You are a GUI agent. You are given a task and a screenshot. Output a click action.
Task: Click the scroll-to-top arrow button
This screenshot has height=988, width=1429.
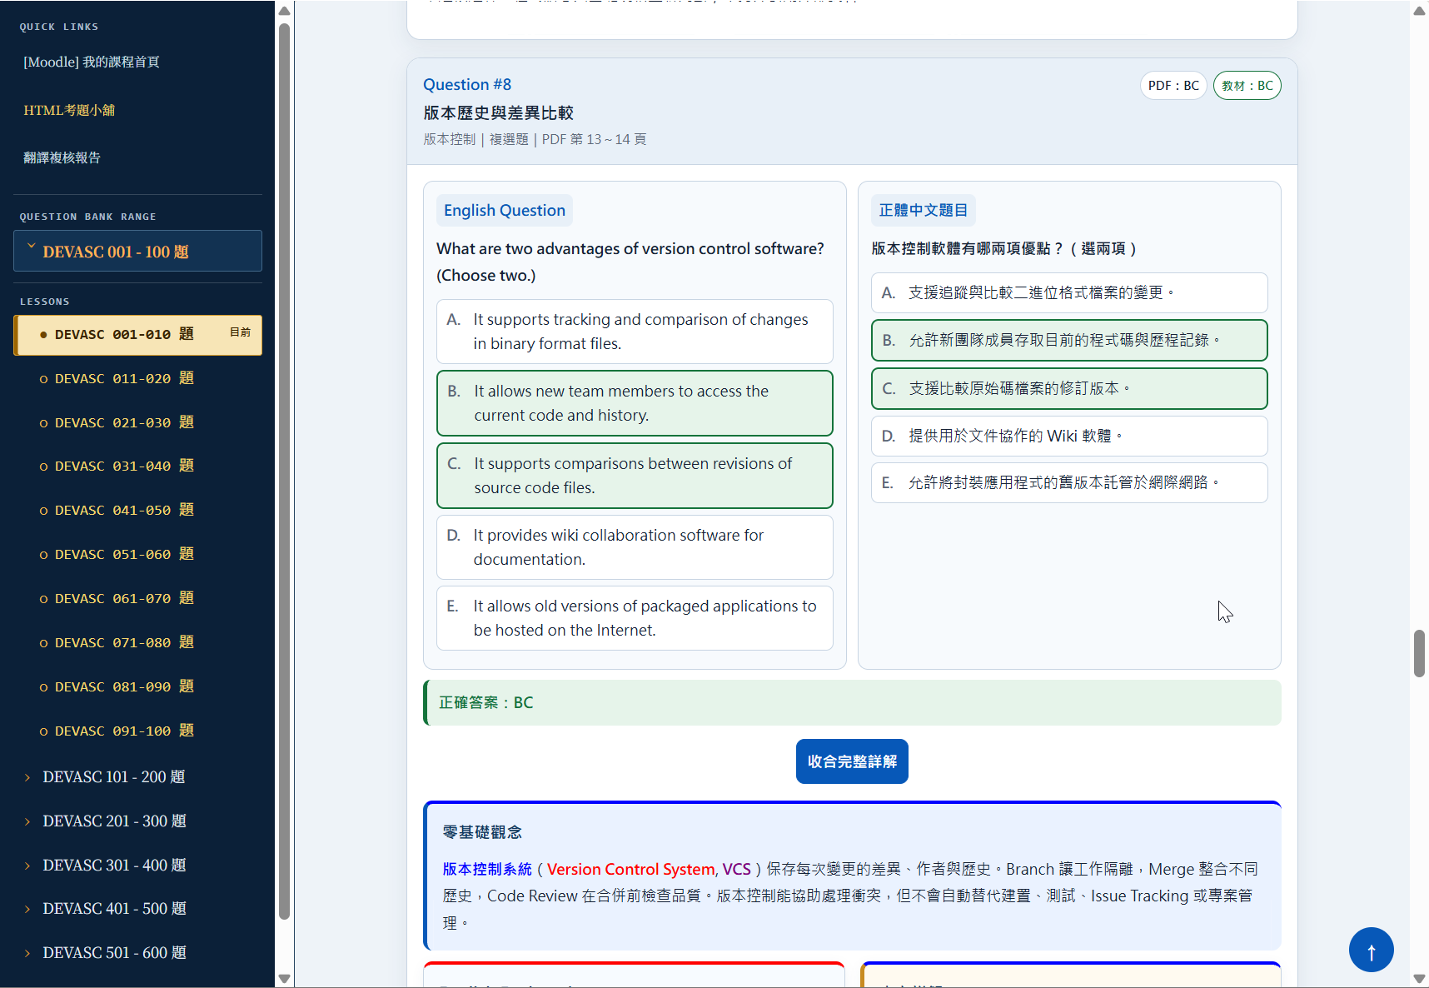point(1371,950)
